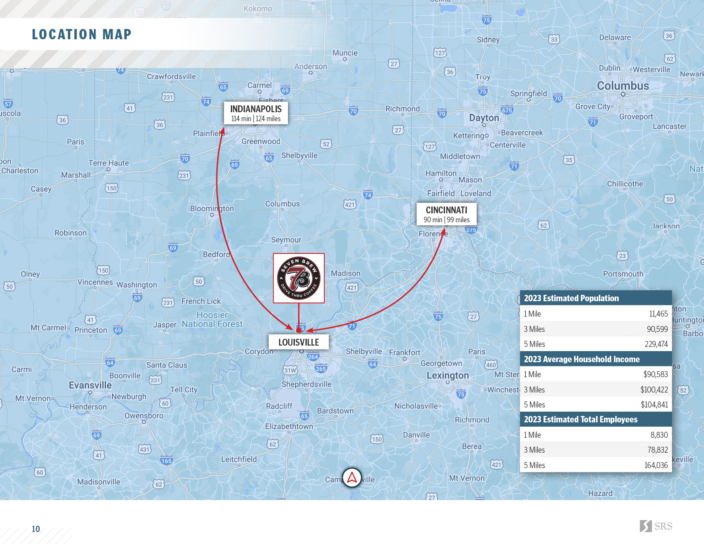Click the Interstate 265 shield near Louisville
Viewport: 704px width, 544px height.
point(321,369)
